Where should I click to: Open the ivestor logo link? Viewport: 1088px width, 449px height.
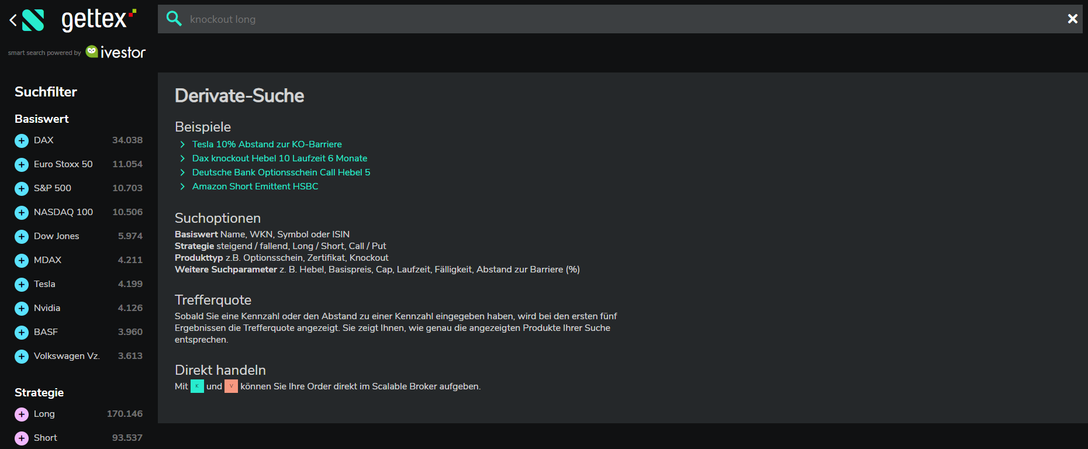pos(116,52)
